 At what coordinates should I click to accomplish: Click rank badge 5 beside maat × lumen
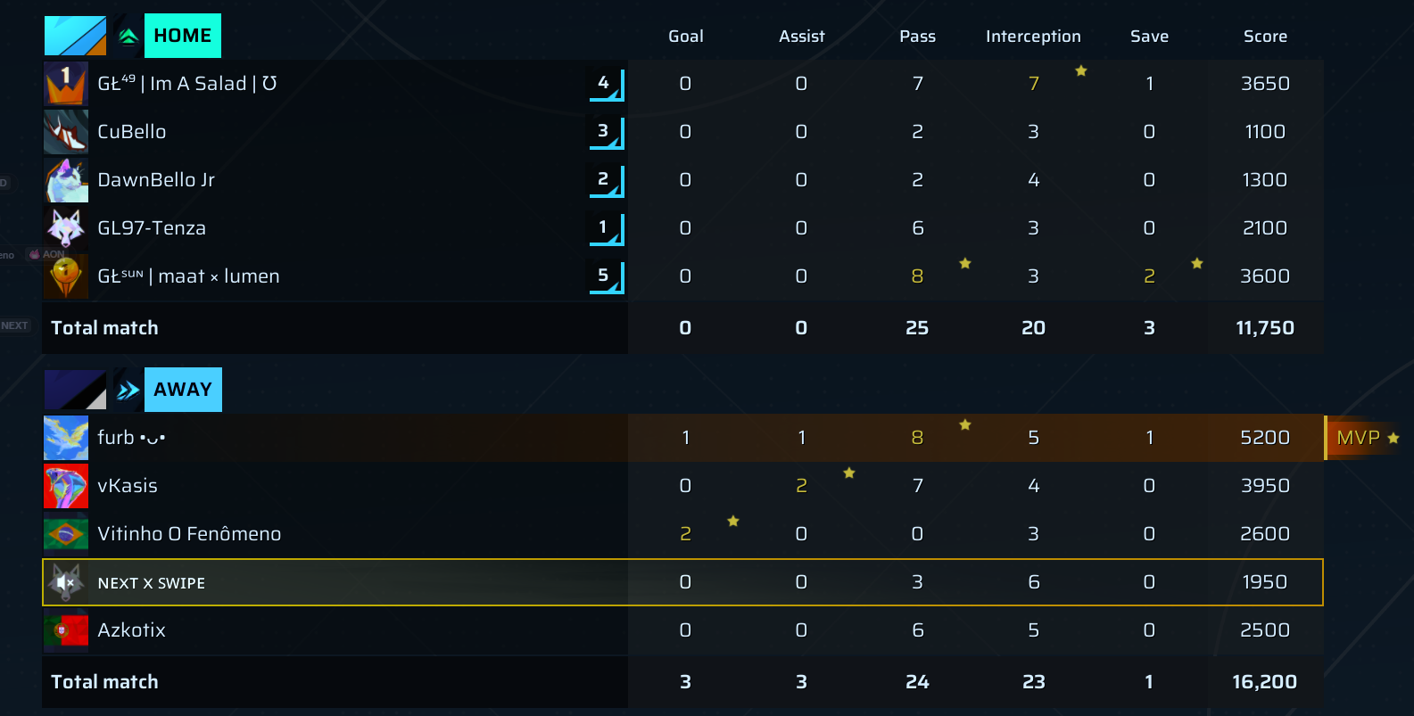pos(606,276)
